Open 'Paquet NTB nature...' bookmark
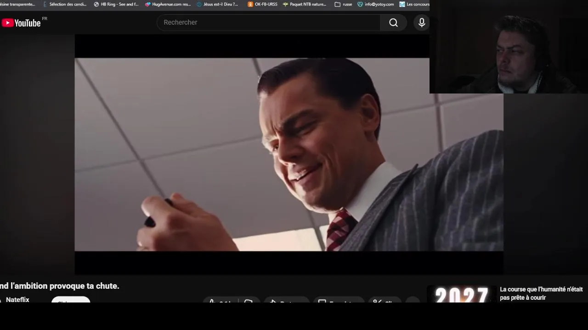Viewport: 588px width, 330px height. pos(305,4)
